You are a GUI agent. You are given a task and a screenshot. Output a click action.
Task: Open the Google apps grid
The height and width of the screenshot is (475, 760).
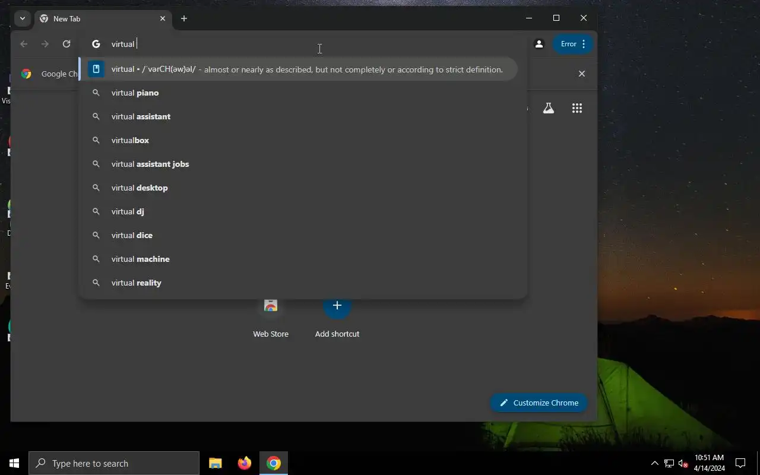577,108
